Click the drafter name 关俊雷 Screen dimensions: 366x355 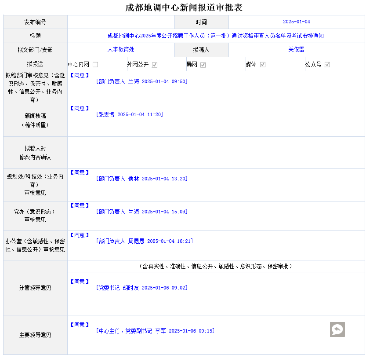[296, 50]
